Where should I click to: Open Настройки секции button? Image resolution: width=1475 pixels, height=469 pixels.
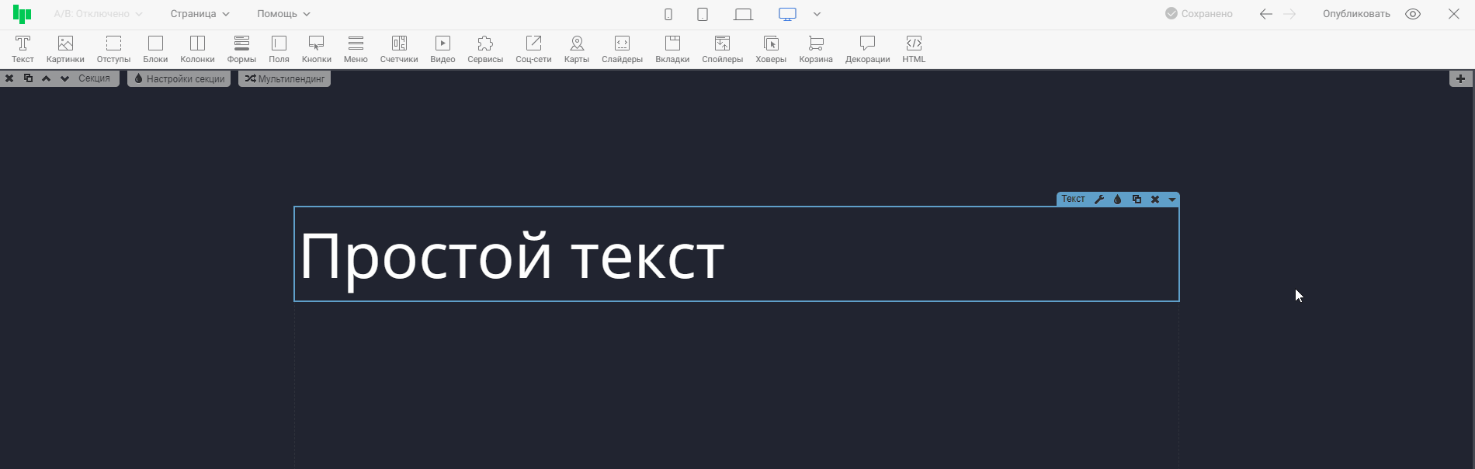[179, 78]
